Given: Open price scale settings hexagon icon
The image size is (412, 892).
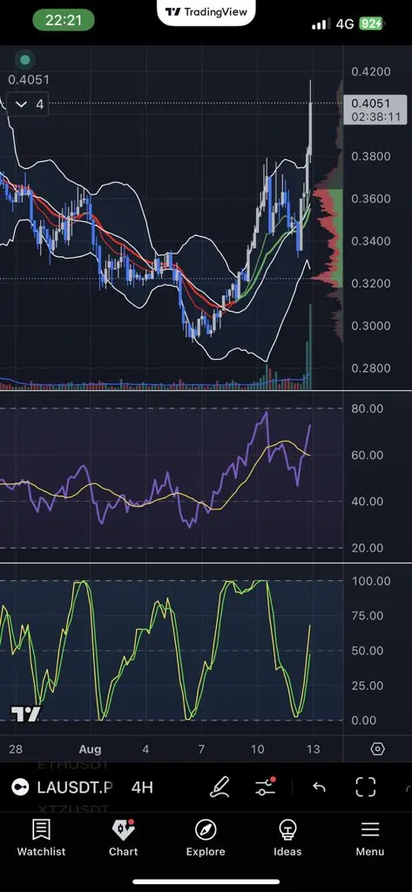Looking at the screenshot, I should point(377,748).
